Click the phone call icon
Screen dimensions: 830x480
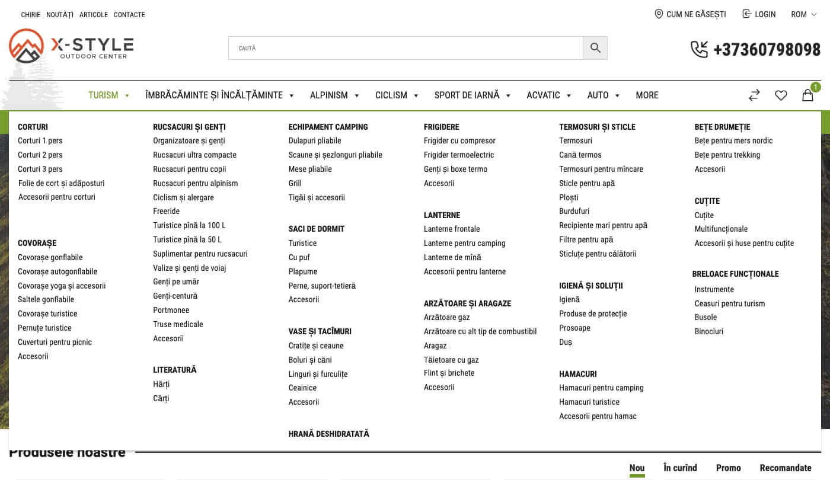coord(700,49)
